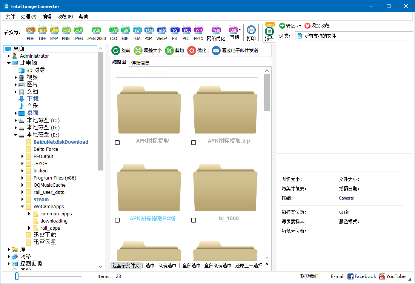Check the box next to APK图标提取

(117, 142)
